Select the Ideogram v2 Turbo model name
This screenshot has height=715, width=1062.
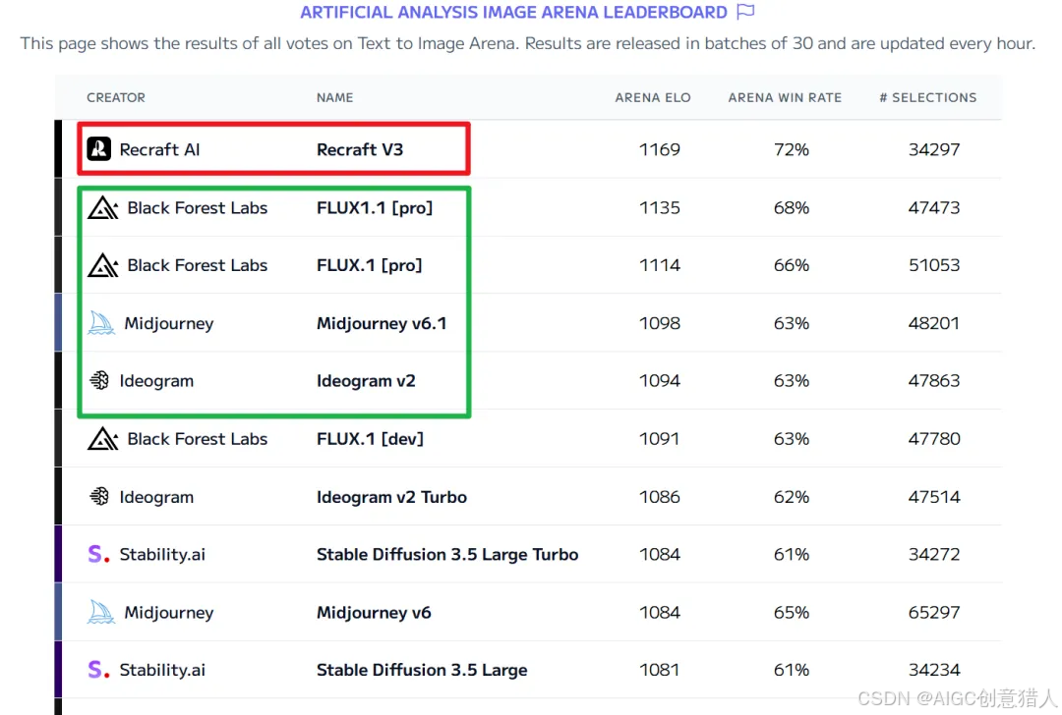391,497
